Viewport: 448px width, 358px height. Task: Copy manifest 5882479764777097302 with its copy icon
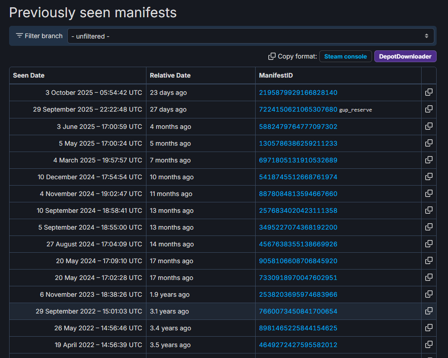428,126
